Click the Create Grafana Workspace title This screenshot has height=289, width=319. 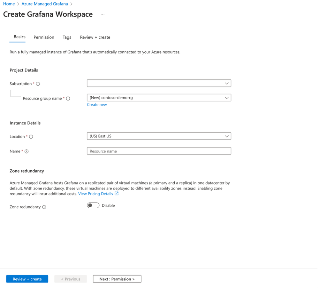click(x=48, y=14)
